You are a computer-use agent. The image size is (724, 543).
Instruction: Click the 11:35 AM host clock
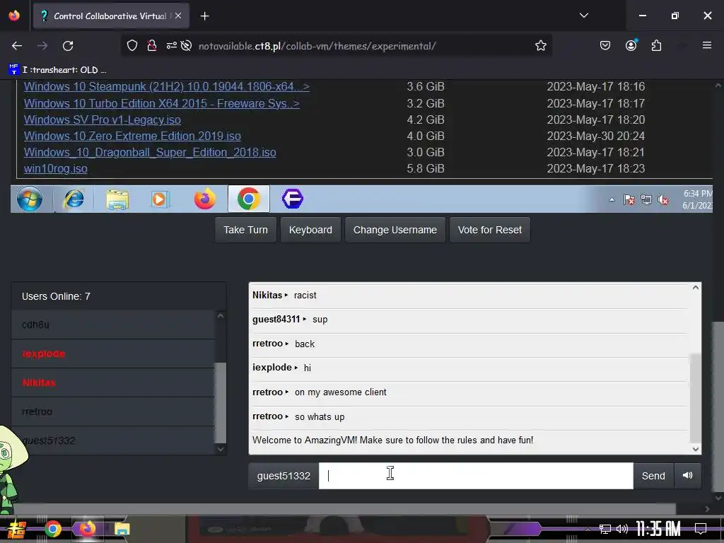pyautogui.click(x=658, y=529)
